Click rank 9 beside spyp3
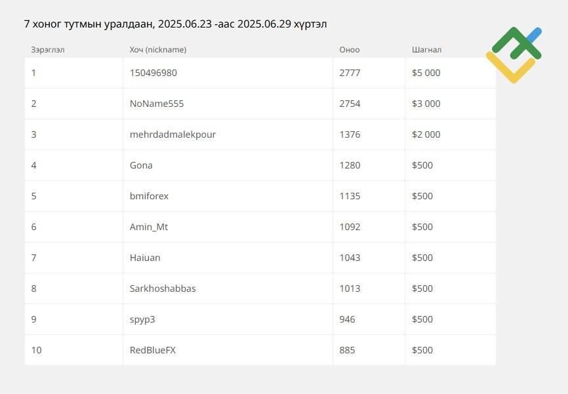Viewport: 568px width, 394px height. pyautogui.click(x=33, y=319)
